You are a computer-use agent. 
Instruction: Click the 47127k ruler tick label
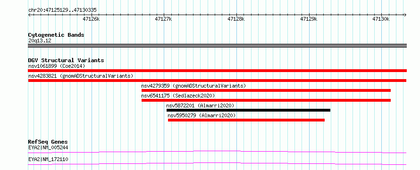point(164,19)
